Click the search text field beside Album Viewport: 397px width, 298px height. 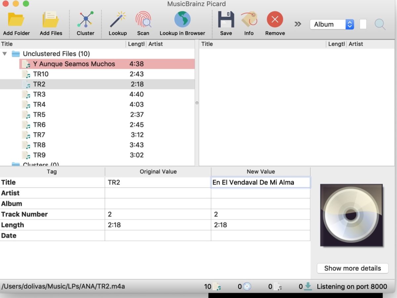coord(363,24)
